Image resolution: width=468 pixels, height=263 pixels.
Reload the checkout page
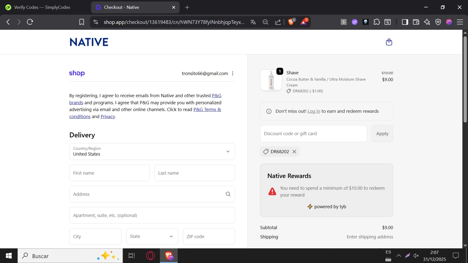tap(30, 22)
